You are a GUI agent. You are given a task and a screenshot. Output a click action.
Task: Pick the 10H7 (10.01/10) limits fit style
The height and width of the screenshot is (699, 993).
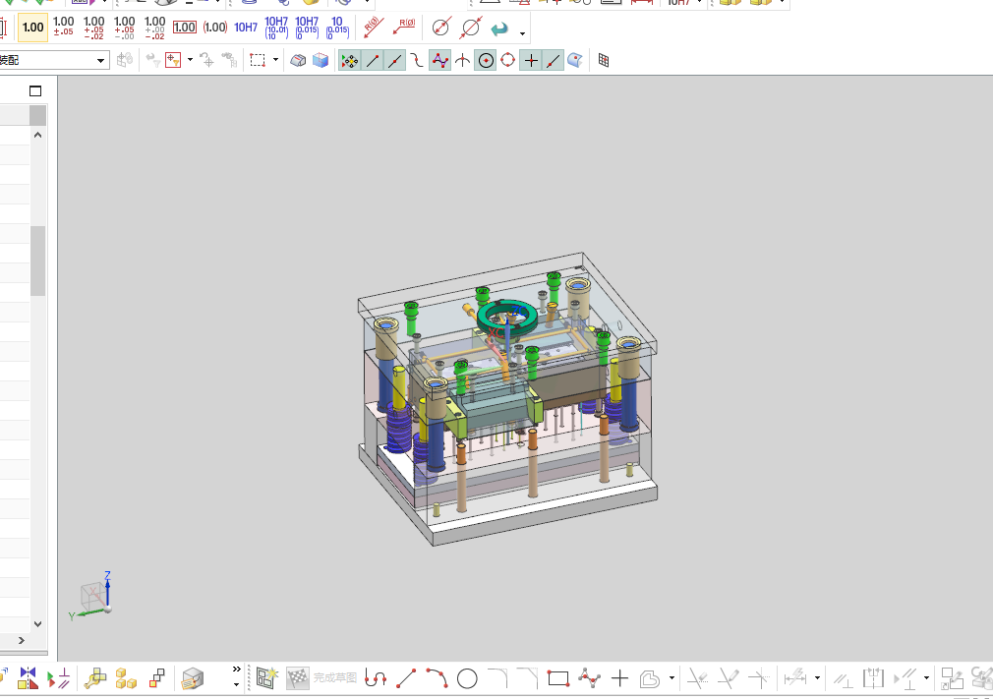pos(276,28)
